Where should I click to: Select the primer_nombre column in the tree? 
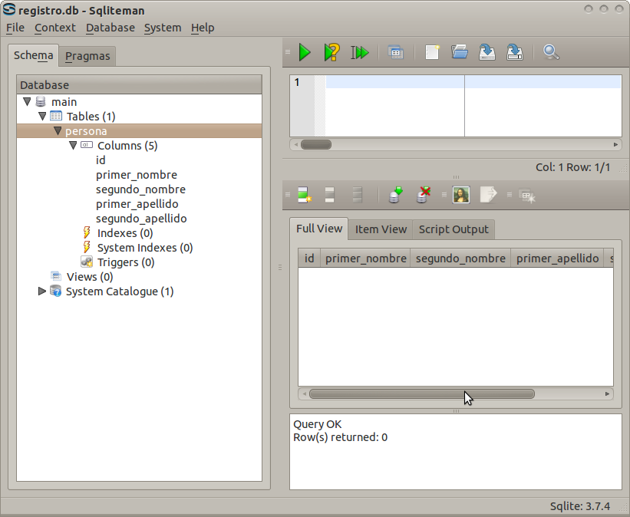[x=137, y=174]
